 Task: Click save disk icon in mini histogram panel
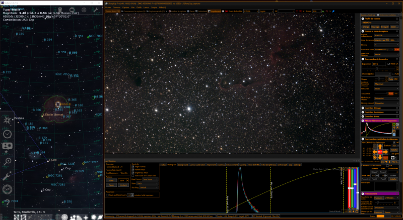[x=394, y=134]
